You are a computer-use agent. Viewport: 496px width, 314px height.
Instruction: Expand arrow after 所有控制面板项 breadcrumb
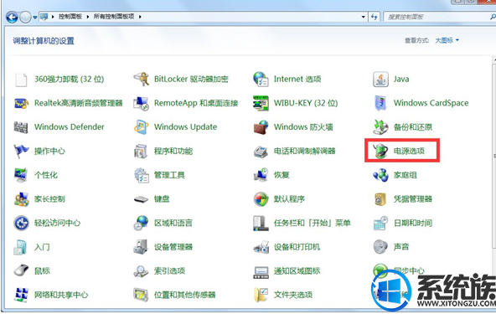pyautogui.click(x=140, y=17)
